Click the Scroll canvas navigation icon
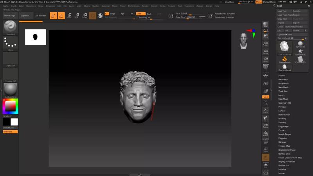This screenshot has height=176, width=313. (266, 36)
